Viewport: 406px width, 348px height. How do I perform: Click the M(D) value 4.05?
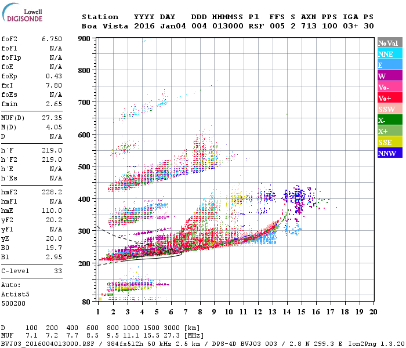tap(54, 128)
